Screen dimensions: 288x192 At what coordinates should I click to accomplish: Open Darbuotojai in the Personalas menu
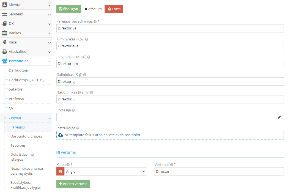pyautogui.click(x=19, y=70)
